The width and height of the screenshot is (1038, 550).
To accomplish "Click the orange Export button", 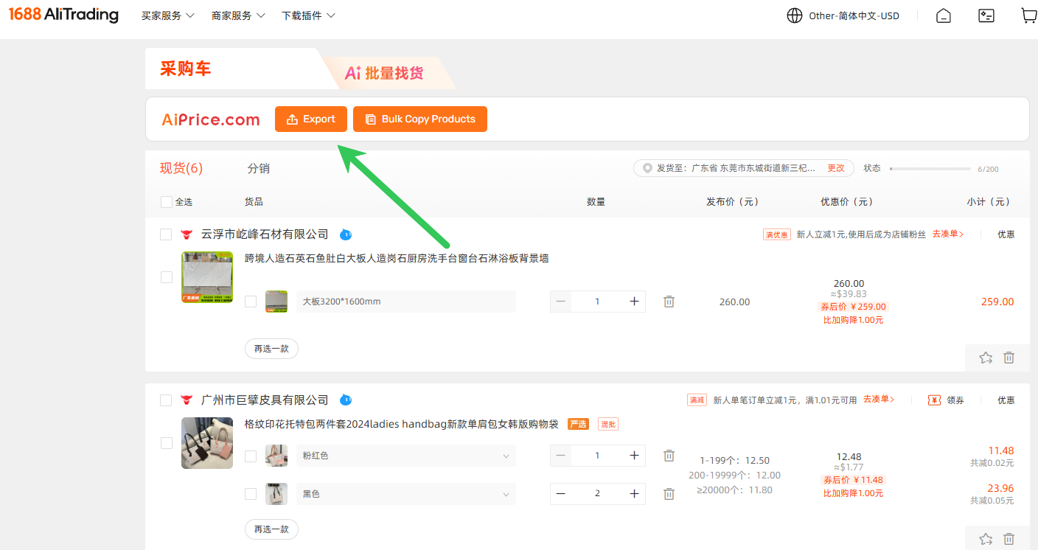I will click(311, 119).
